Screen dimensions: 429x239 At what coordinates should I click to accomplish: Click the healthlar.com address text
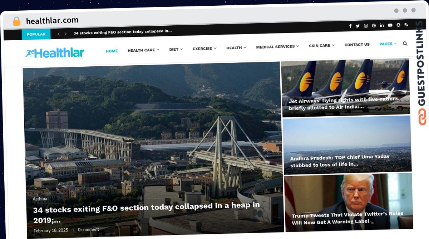tap(52, 20)
